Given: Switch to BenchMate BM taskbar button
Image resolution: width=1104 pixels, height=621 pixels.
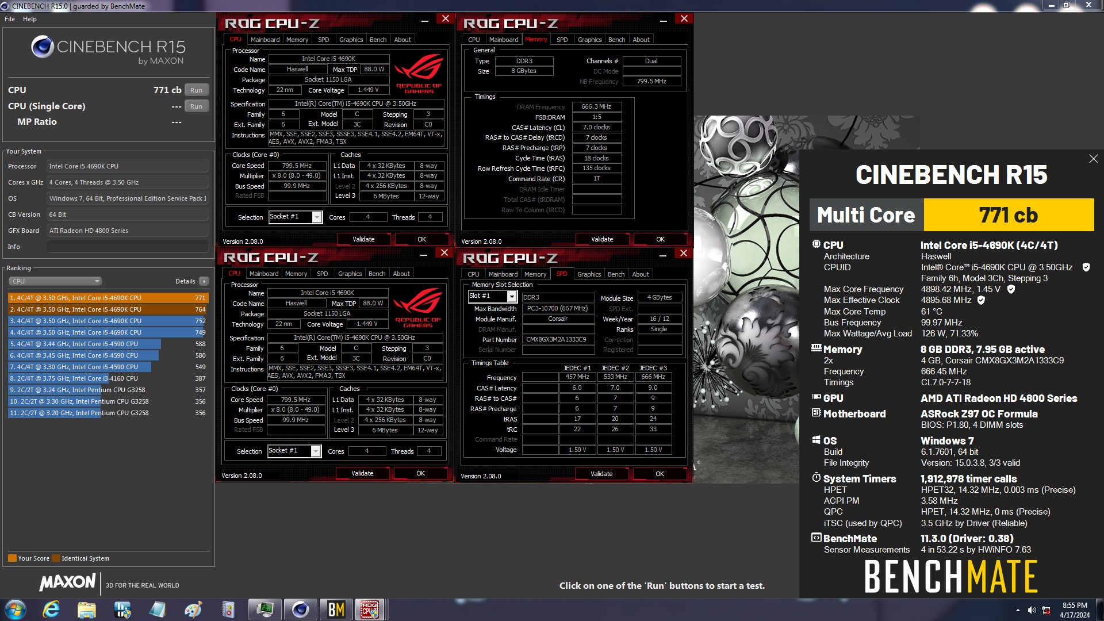Looking at the screenshot, I should [336, 609].
